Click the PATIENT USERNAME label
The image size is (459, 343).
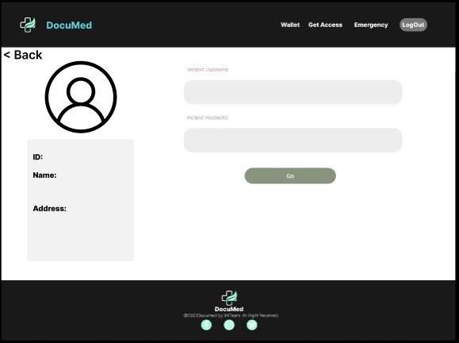[x=208, y=70]
